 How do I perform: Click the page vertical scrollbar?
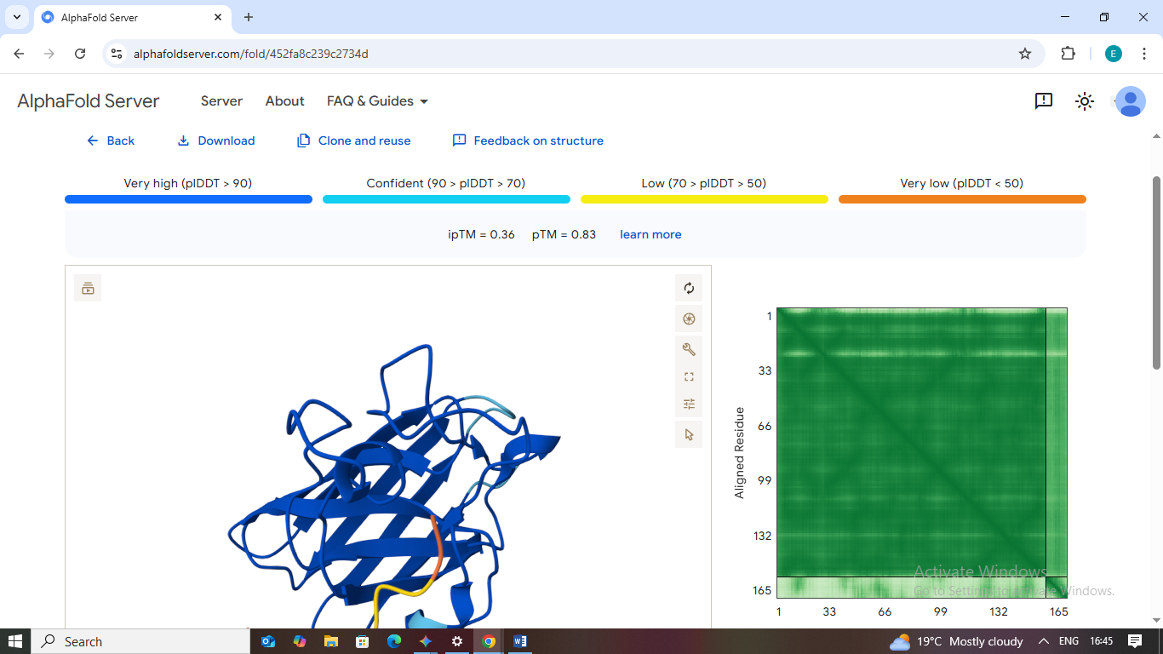(1156, 272)
